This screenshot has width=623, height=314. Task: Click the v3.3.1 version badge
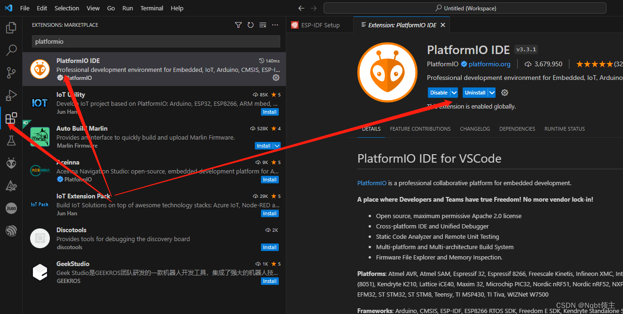tap(526, 49)
